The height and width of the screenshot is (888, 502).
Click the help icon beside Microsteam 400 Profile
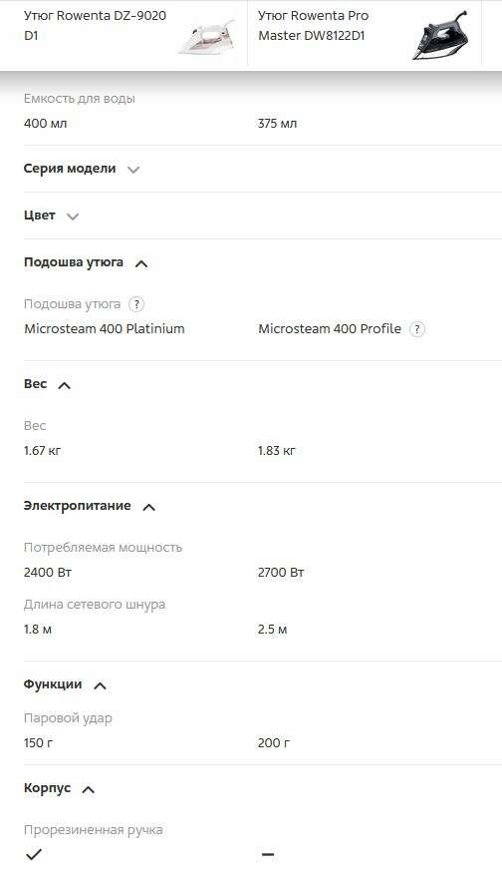[x=416, y=329]
